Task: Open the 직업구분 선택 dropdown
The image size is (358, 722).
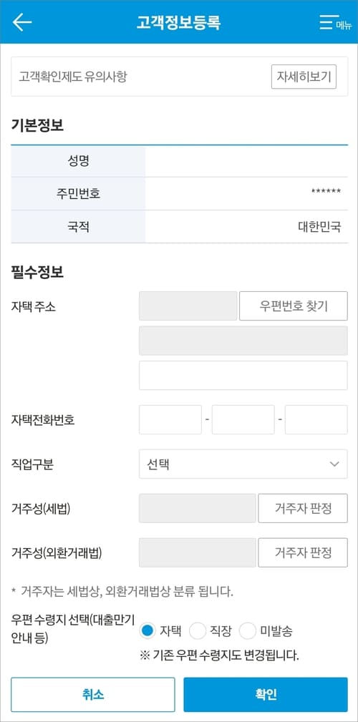Action: 243,464
